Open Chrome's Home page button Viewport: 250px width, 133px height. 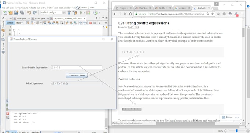tap(130, 14)
